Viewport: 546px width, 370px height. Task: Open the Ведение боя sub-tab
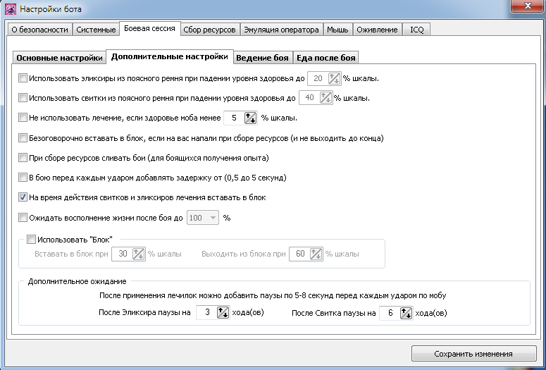point(262,58)
